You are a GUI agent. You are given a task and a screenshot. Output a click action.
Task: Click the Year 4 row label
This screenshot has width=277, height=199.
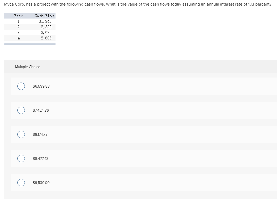19,38
